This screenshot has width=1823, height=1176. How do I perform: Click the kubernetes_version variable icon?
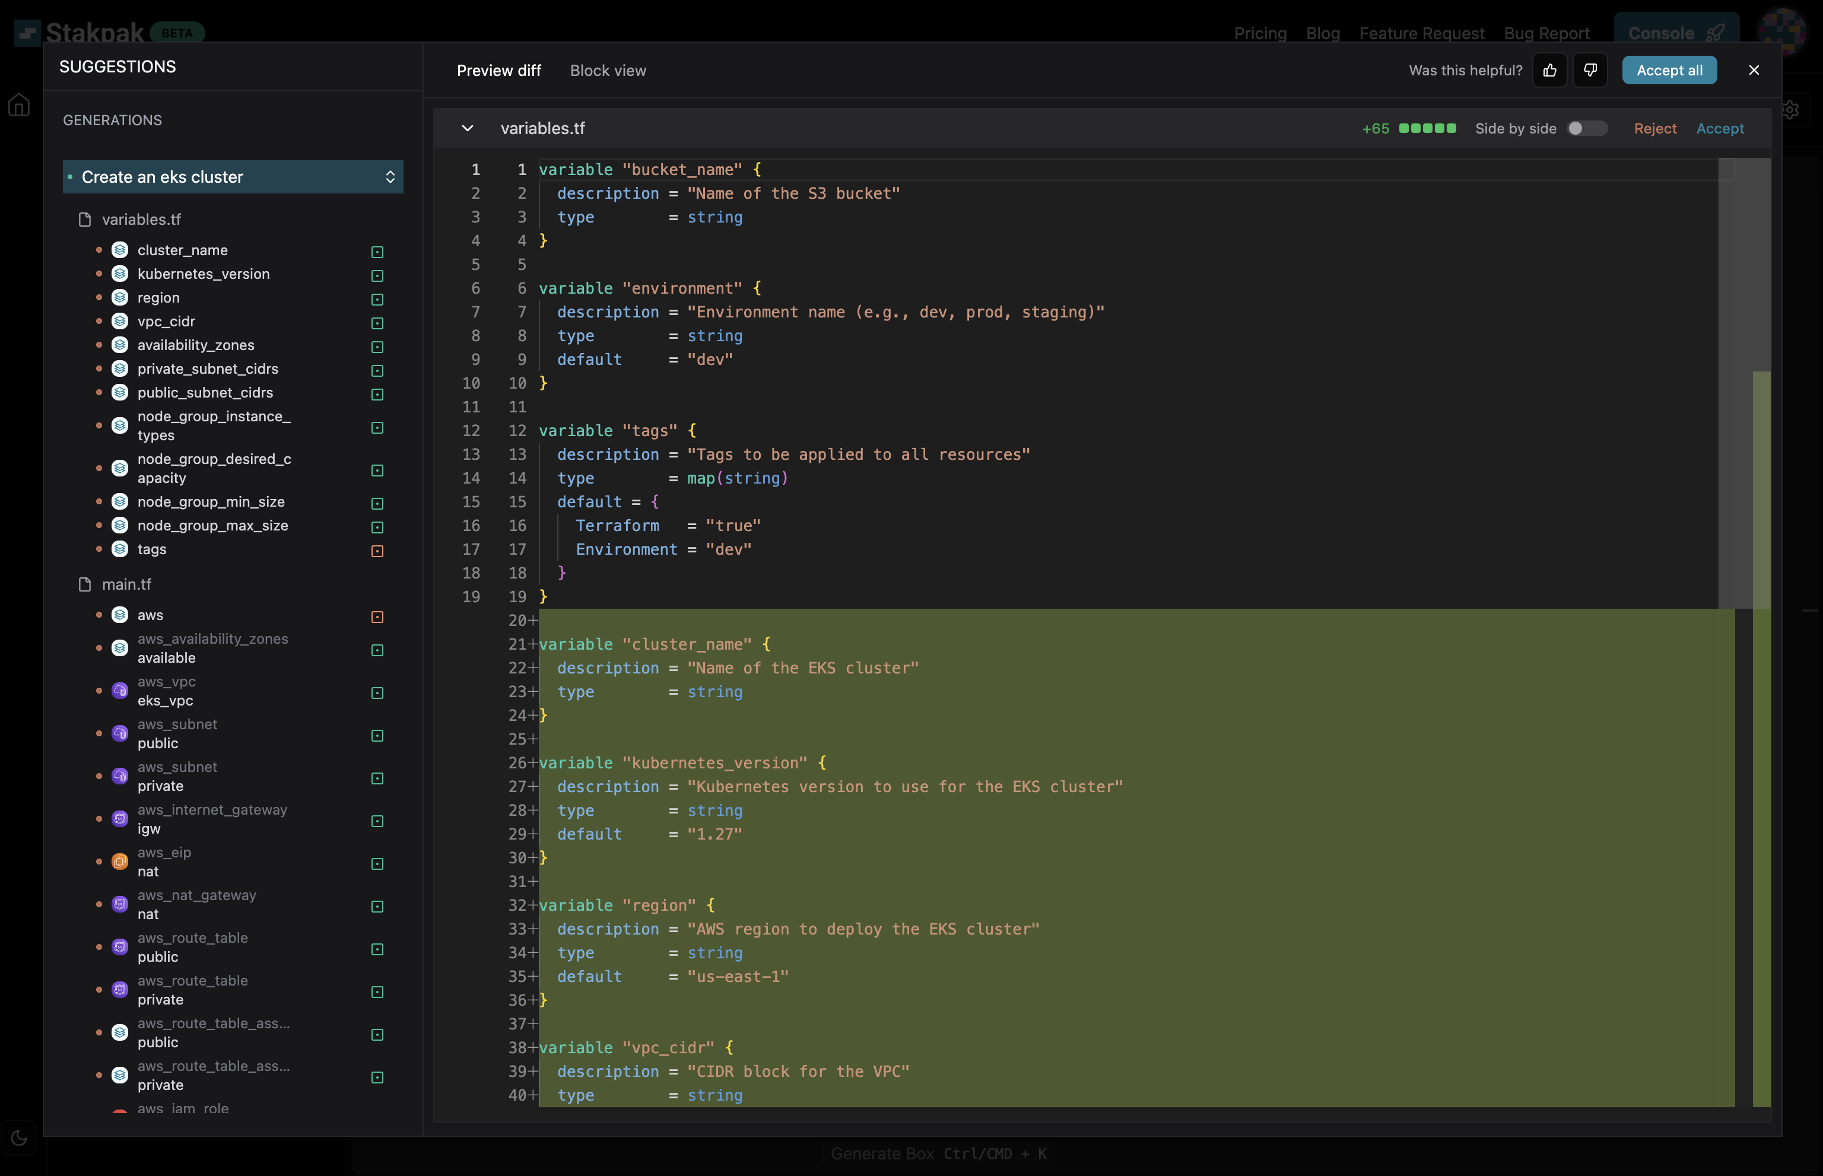pyautogui.click(x=120, y=274)
